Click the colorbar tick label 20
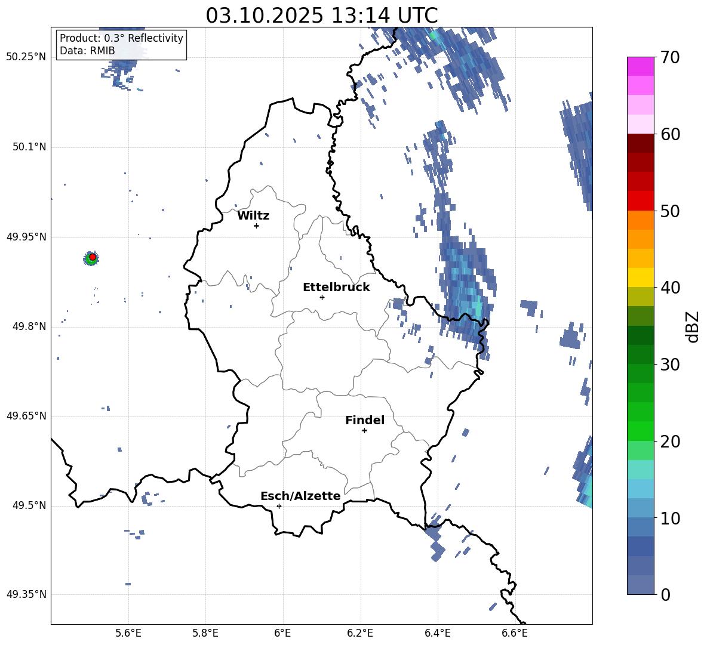The width and height of the screenshot is (707, 645). pos(670,442)
